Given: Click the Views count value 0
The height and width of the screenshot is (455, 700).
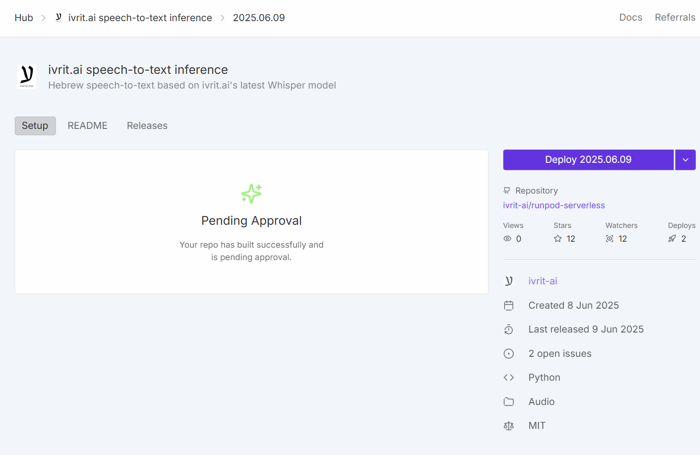Looking at the screenshot, I should pyautogui.click(x=519, y=239).
